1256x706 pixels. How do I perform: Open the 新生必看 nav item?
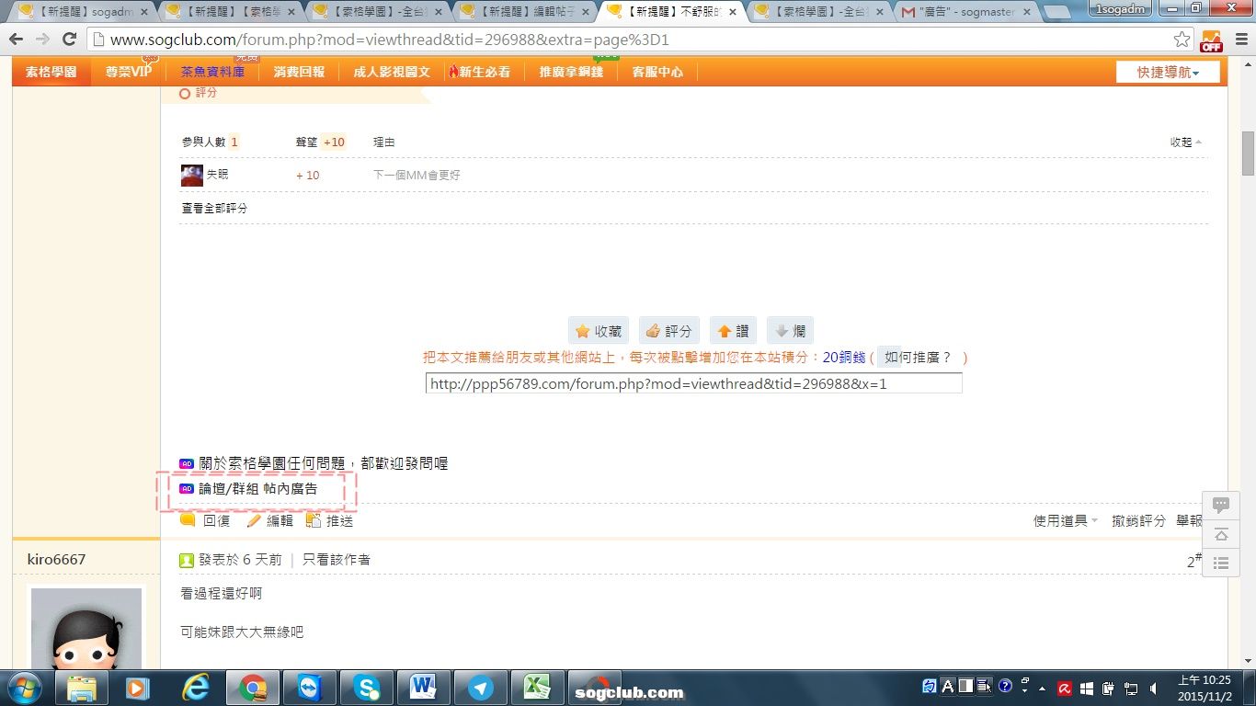[480, 72]
